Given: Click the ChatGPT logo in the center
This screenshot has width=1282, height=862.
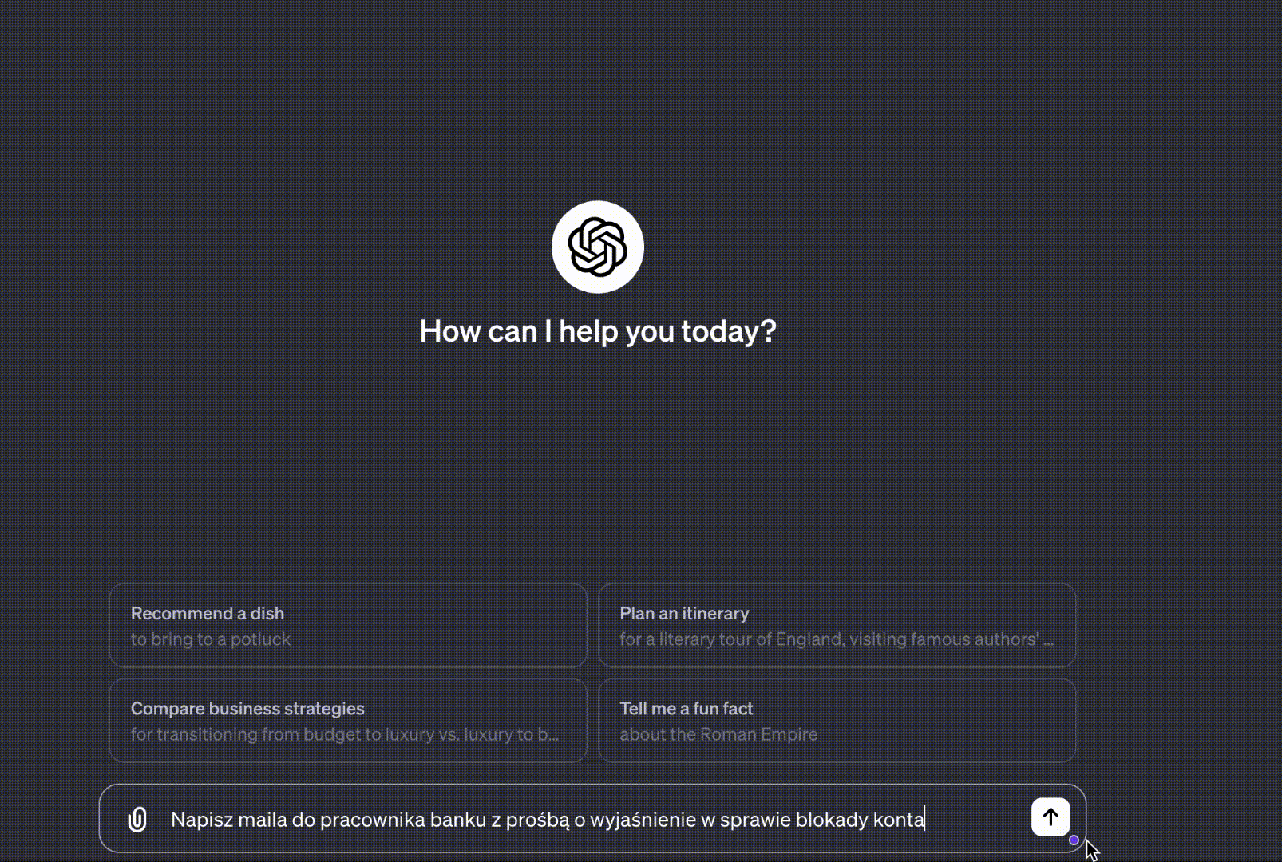Looking at the screenshot, I should tap(597, 247).
